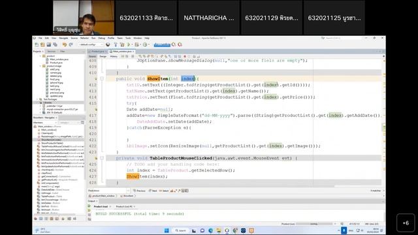Image resolution: width=418 pixels, height=235 pixels.
Task: Select Main_window.java in Projects tree
Action: point(59,59)
